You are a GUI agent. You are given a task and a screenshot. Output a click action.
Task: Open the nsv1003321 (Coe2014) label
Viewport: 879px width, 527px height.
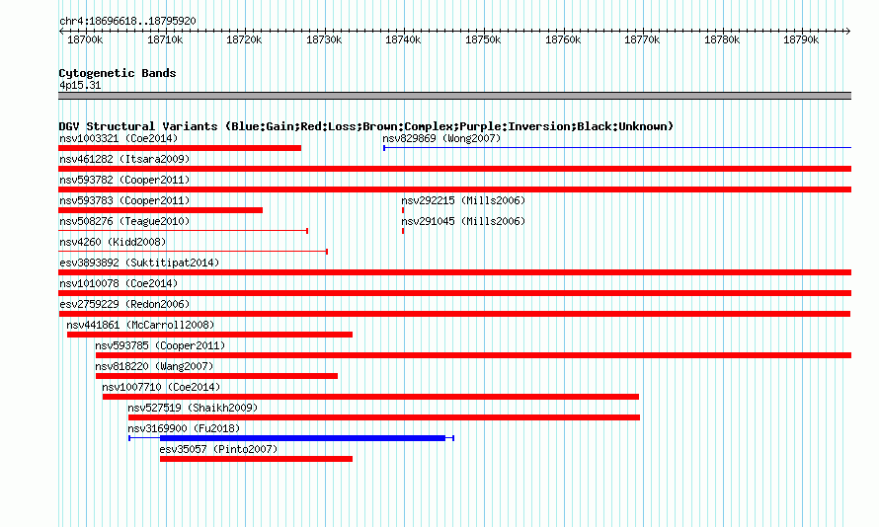coord(119,138)
